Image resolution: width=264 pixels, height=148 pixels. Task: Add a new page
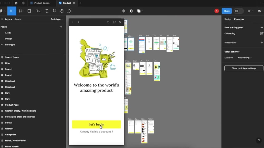coord(61,27)
